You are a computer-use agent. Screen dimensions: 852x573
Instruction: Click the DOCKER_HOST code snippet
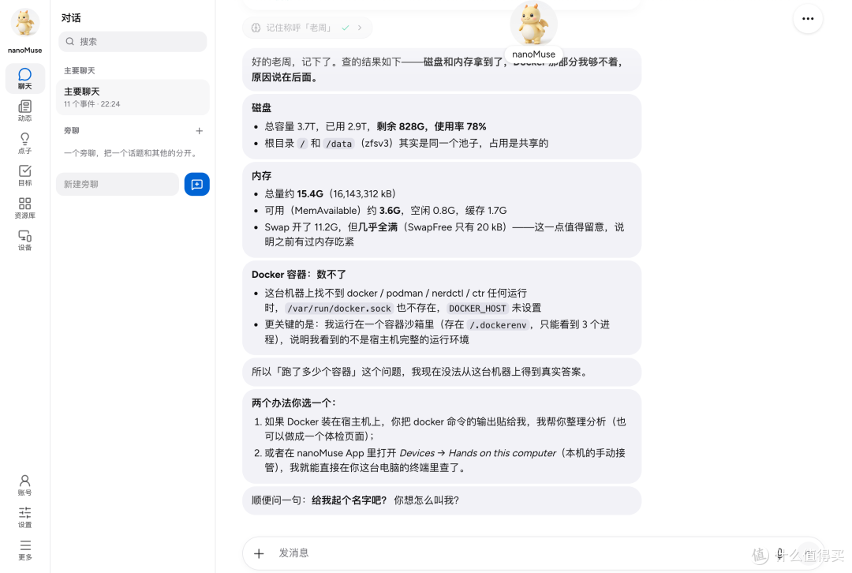477,309
